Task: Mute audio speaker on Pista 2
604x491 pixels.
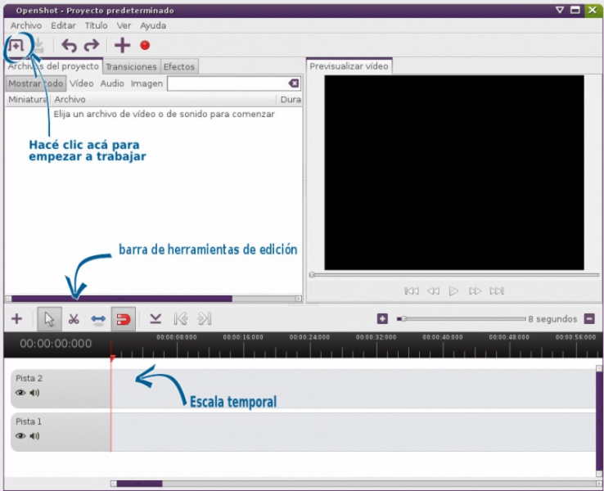Action: coord(34,393)
